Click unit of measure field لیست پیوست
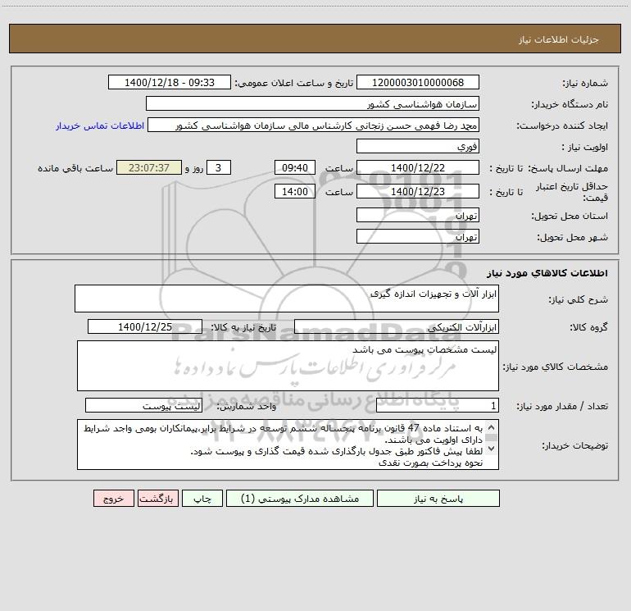 click(143, 405)
